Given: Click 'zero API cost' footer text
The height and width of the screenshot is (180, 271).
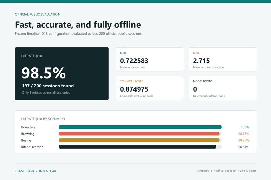Looking at the screenshot, I should click(x=248, y=171).
